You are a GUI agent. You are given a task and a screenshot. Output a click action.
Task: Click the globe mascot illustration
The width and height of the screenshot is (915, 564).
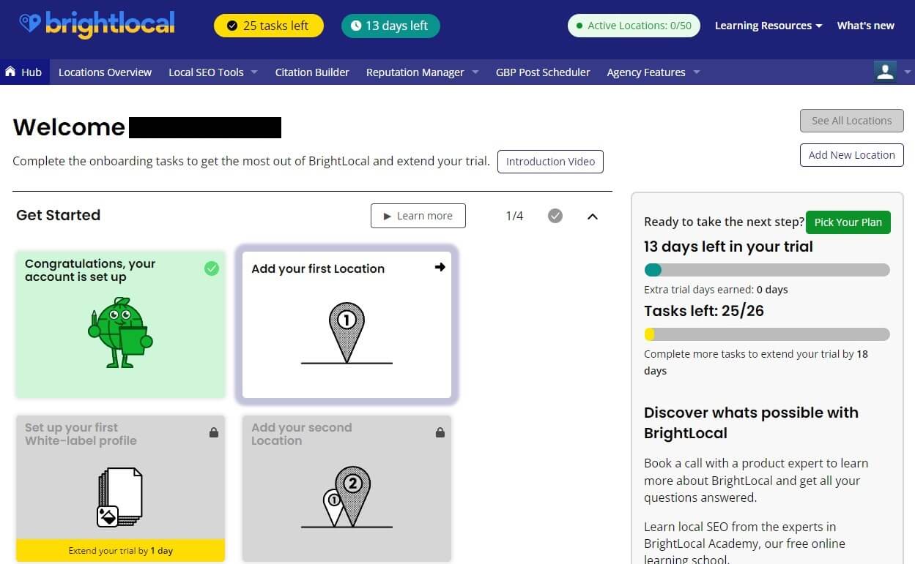click(120, 332)
